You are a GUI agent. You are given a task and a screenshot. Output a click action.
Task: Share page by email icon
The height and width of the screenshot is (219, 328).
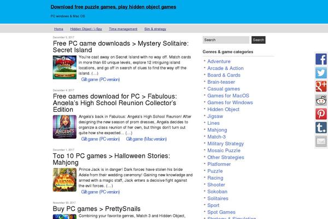[x=321, y=141]
